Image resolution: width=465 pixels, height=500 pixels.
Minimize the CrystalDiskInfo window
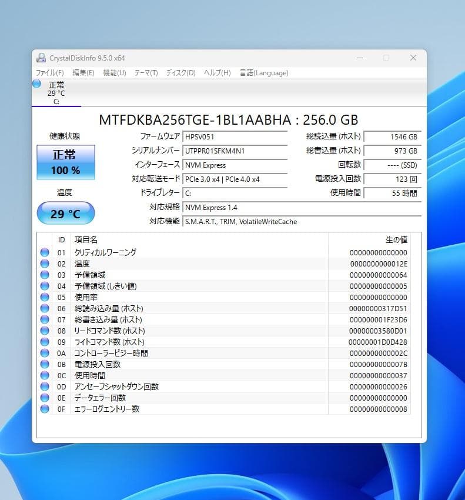(360, 58)
